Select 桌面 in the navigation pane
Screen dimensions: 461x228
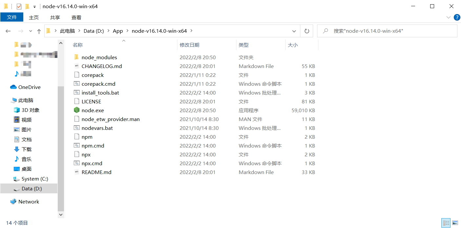tap(27, 169)
